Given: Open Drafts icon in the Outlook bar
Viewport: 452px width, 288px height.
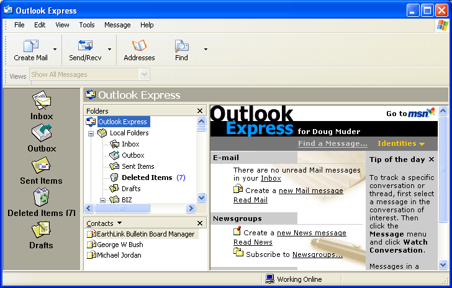Looking at the screenshot, I should tap(41, 230).
